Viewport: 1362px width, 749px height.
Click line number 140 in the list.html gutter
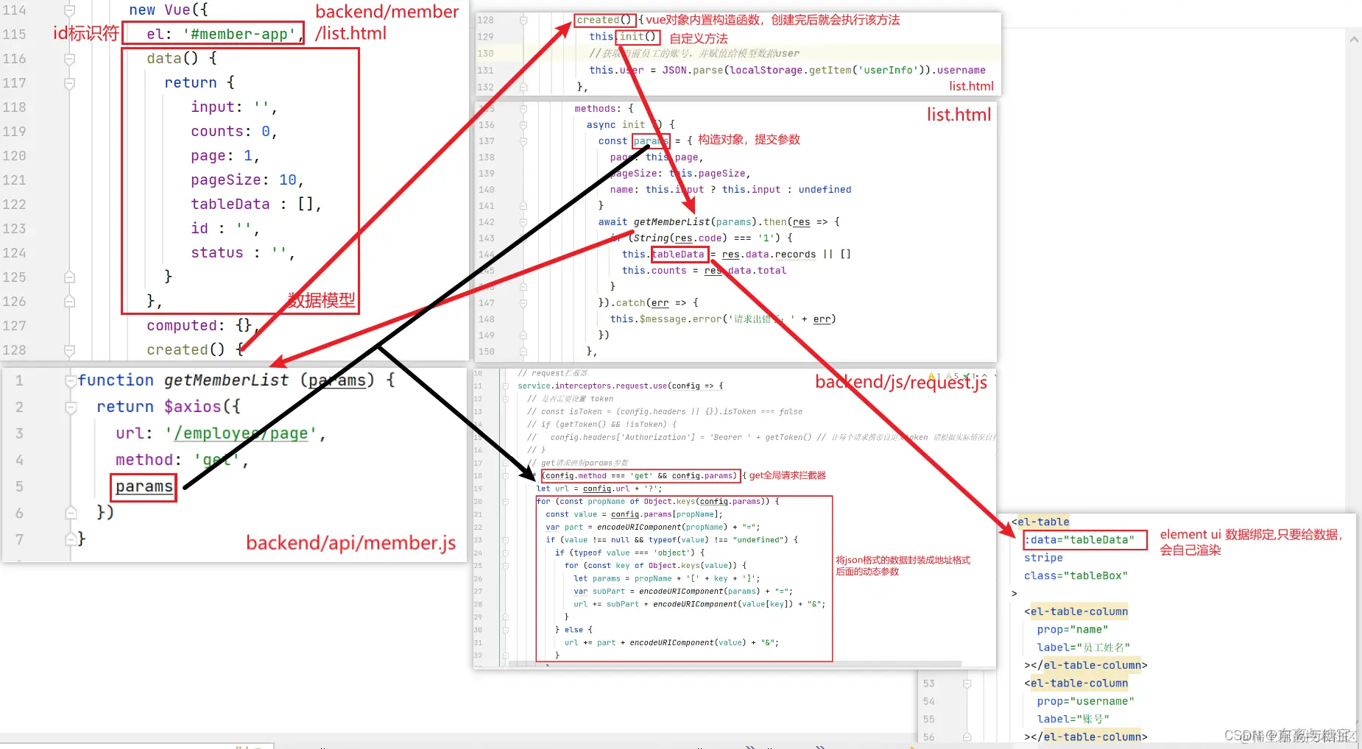(487, 190)
